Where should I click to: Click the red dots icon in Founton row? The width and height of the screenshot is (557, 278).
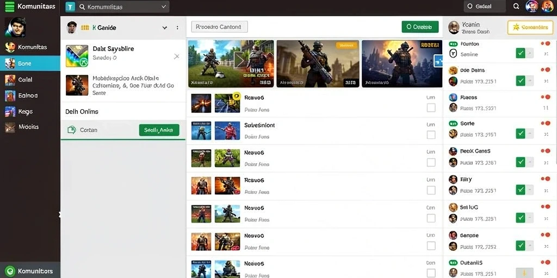(x=545, y=43)
